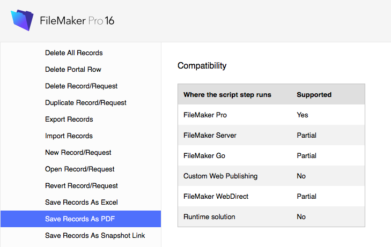Select the FileMaker WebDirect table row
Viewport: 391px width, 247px height.
pos(271,196)
